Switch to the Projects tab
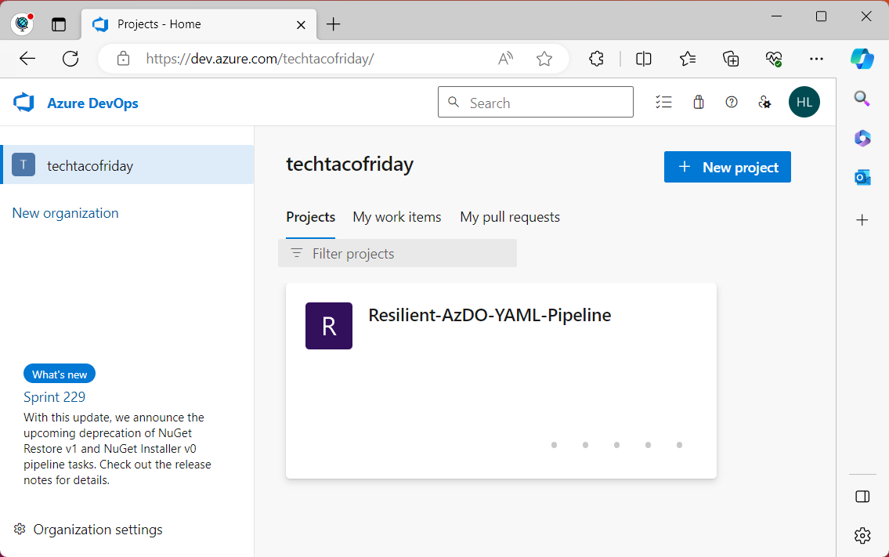This screenshot has height=557, width=889. 311,217
